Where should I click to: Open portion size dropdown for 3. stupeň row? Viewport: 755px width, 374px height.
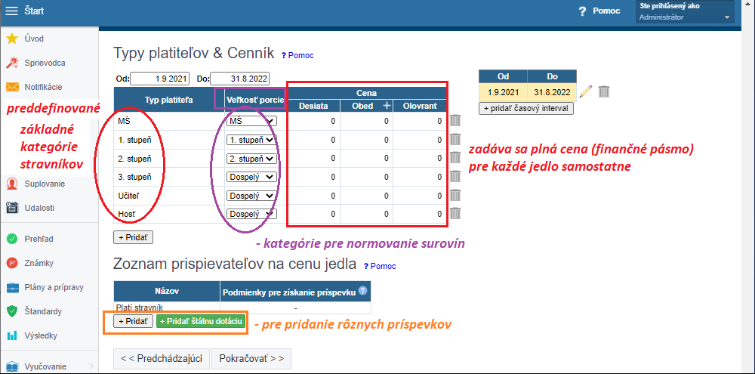click(252, 177)
